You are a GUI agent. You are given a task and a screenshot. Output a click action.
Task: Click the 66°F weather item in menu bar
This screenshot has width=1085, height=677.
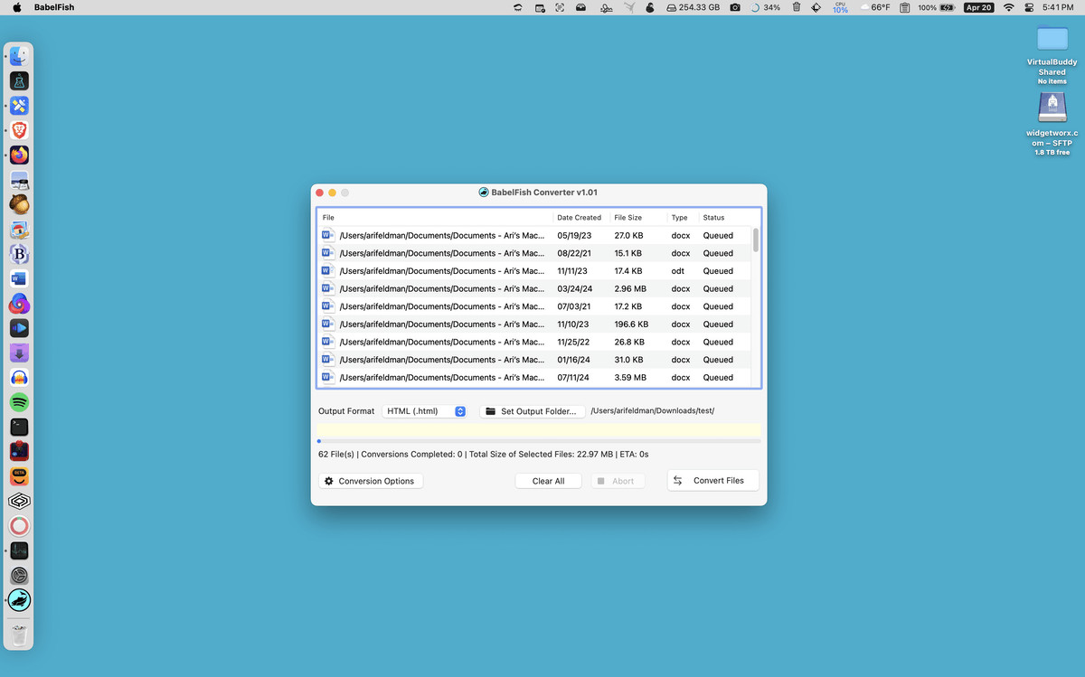pyautogui.click(x=874, y=7)
